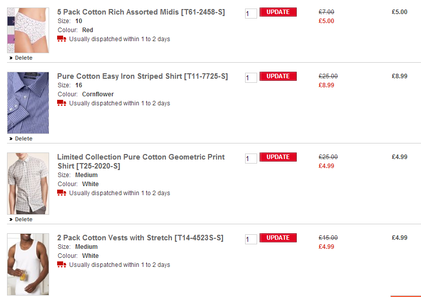Viewport: 421px width, 297px height.
Task: Delete the Geometric Print Shirt item
Action: click(x=23, y=219)
